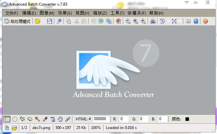
Task: Select the lasso selection tool
Action: 30,119
